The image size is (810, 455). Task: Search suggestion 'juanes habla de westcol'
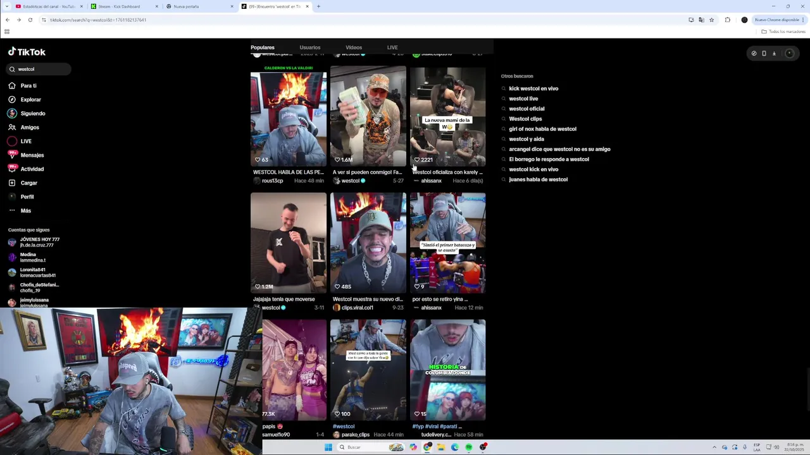click(538, 179)
